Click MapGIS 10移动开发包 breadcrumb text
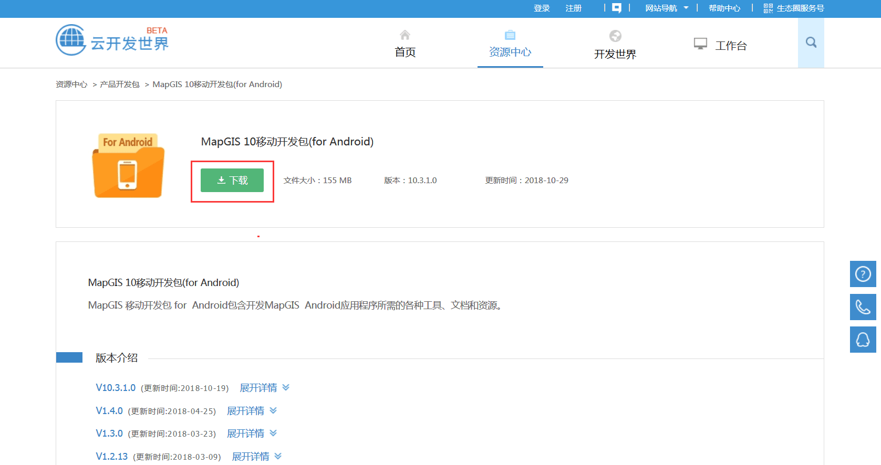Screen dimensions: 881x465 [x=217, y=84]
